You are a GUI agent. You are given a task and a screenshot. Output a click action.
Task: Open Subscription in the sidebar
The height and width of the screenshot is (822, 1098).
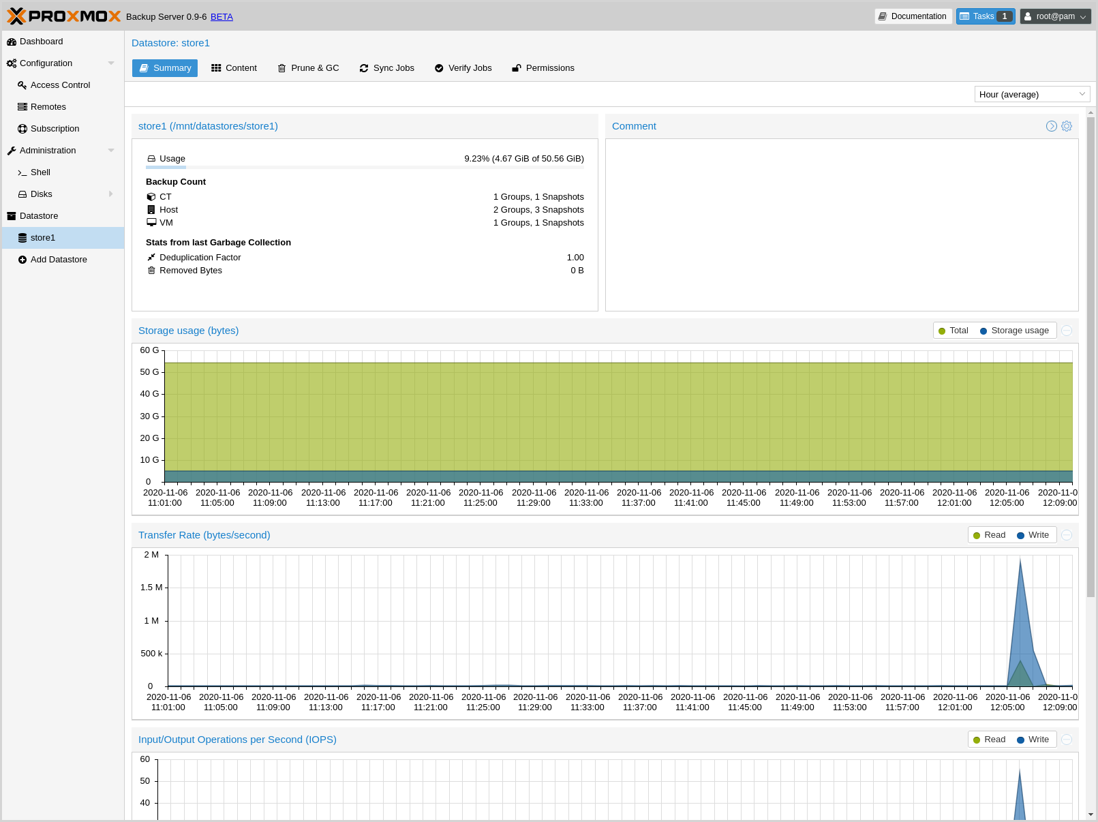click(x=55, y=129)
